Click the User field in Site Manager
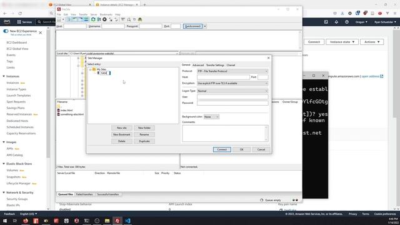Screen dimensions: 400x225 click(232, 97)
